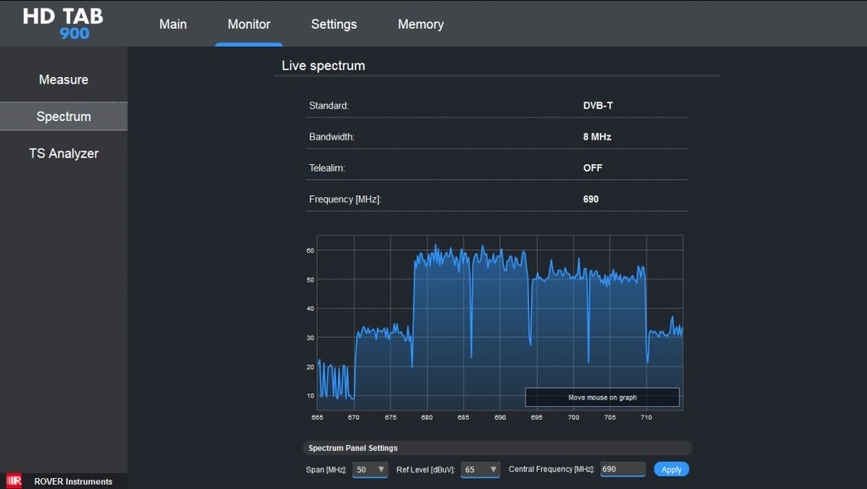
Task: Click the Bandwidth: label
Action: (x=332, y=136)
